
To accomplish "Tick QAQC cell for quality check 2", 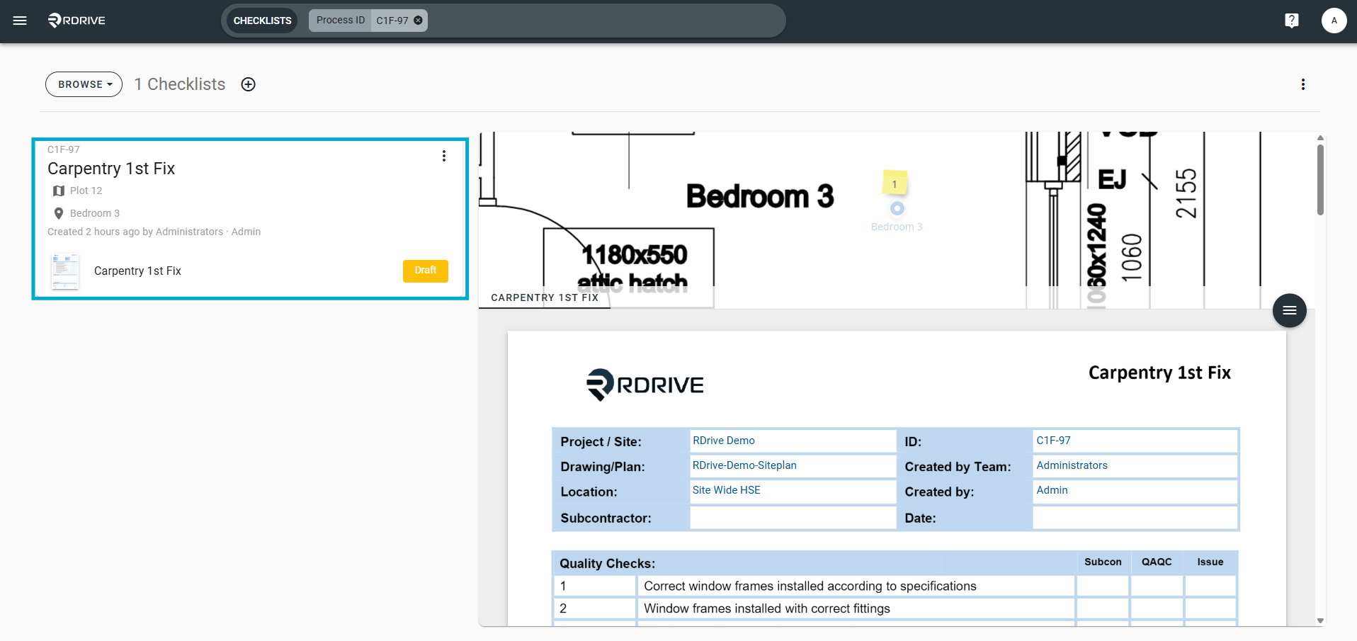I will (1157, 608).
